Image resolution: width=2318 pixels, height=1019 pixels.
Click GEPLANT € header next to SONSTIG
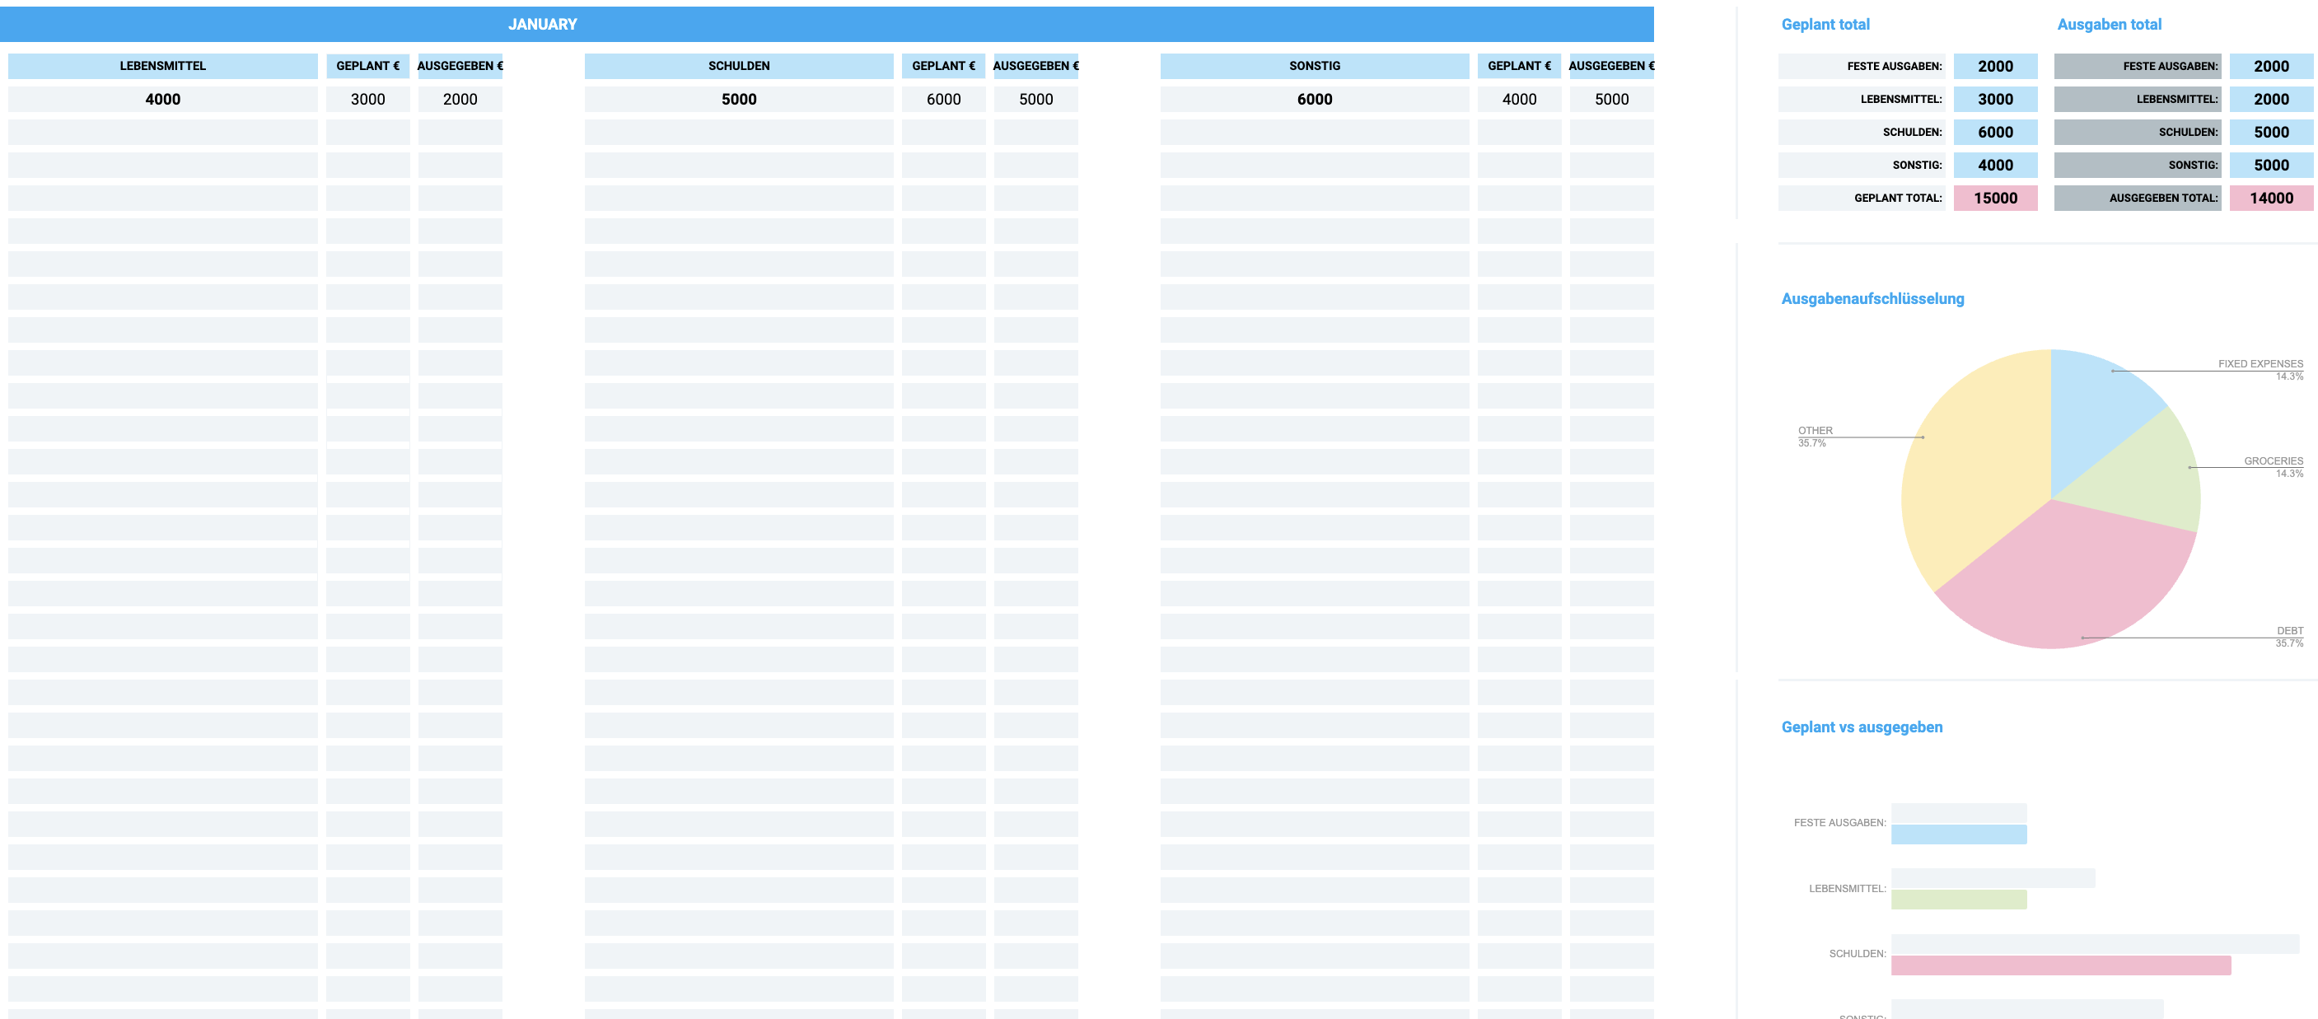pos(1520,66)
